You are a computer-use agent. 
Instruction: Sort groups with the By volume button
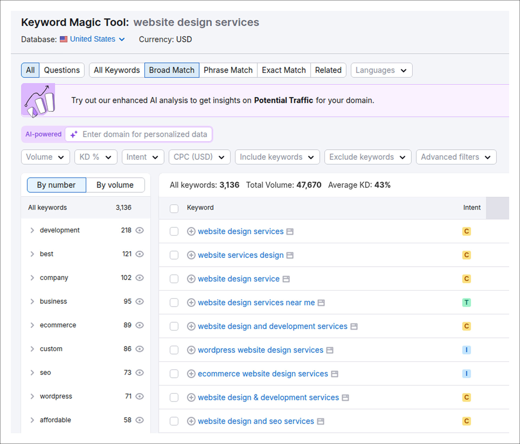point(115,185)
